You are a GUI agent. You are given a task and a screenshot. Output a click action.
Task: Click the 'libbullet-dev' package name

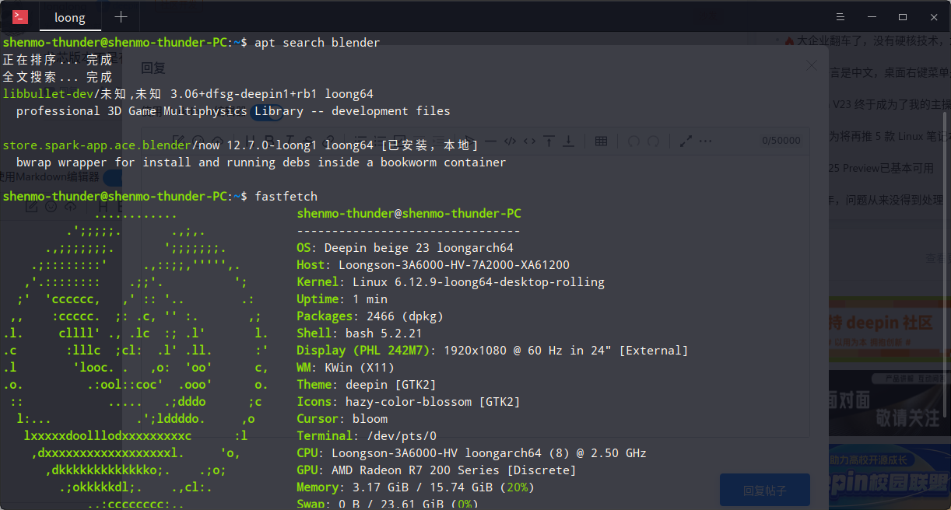(x=48, y=93)
